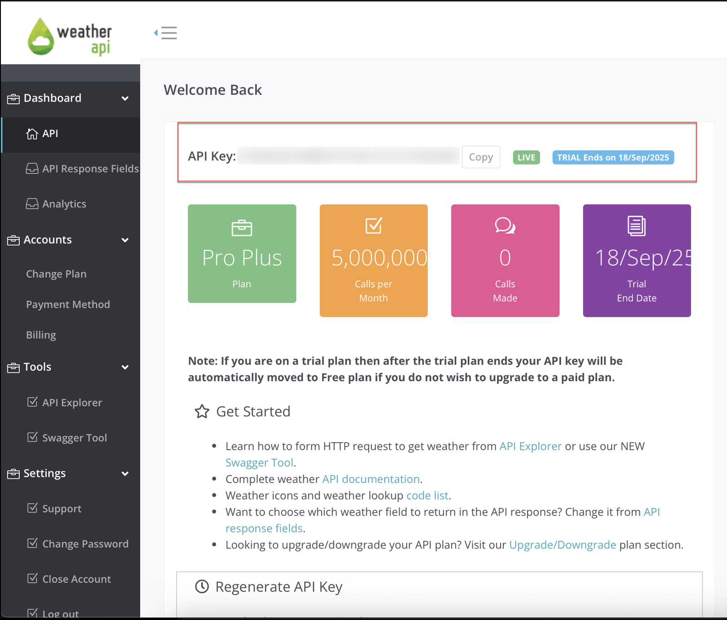The height and width of the screenshot is (620, 727).
Task: Open API documentation link
Action: click(371, 479)
